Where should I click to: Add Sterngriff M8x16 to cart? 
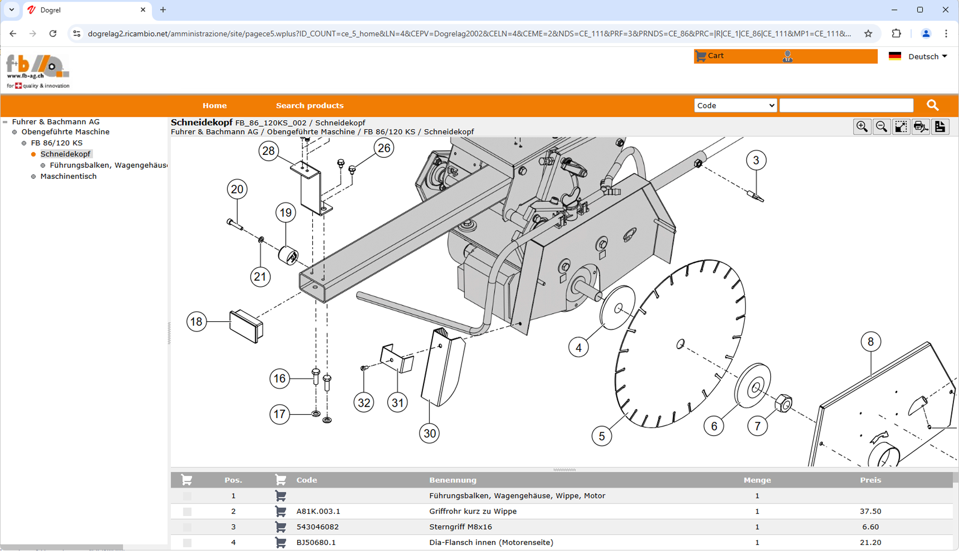[x=281, y=527]
